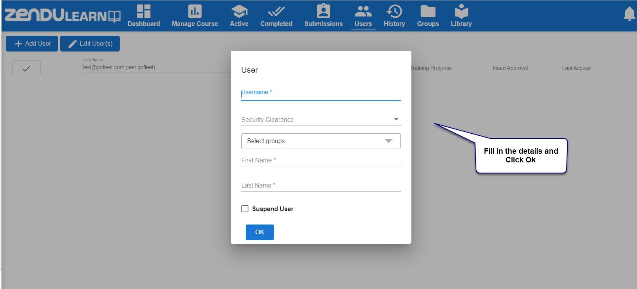Click the ZenduLearn logo

(x=63, y=15)
